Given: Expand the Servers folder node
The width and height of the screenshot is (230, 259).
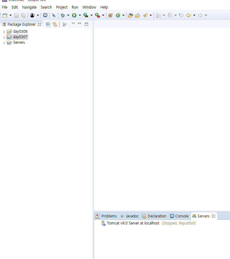Looking at the screenshot, I should click(x=4, y=43).
